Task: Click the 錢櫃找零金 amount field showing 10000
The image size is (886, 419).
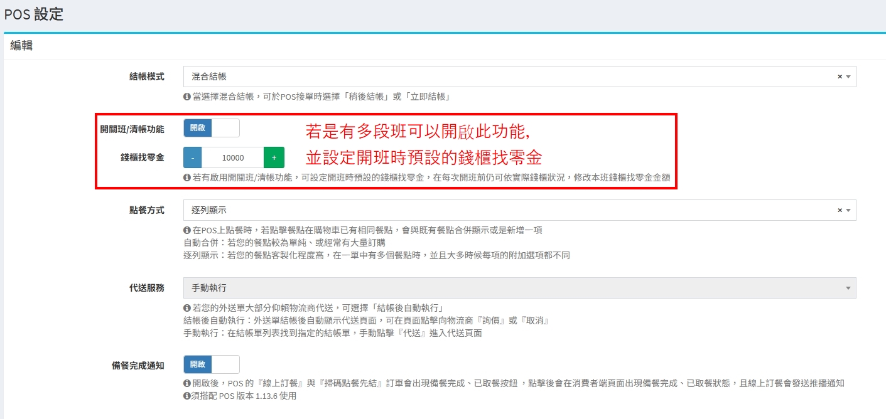Action: [x=233, y=157]
